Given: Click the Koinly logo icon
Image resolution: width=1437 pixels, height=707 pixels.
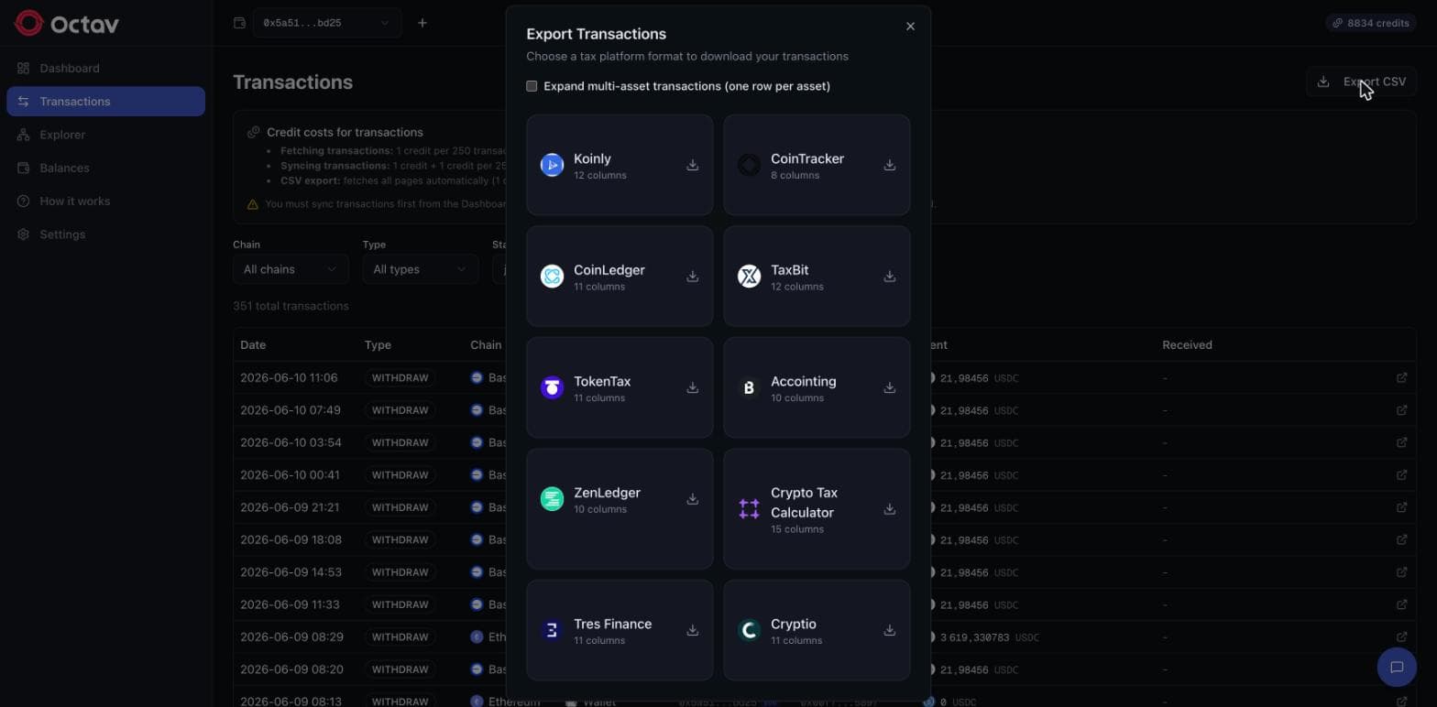Looking at the screenshot, I should 552,165.
